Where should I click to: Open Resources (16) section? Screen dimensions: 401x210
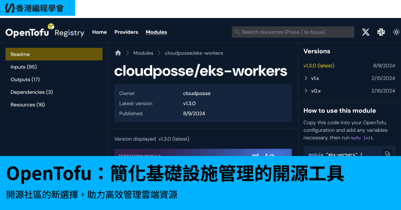click(x=28, y=104)
